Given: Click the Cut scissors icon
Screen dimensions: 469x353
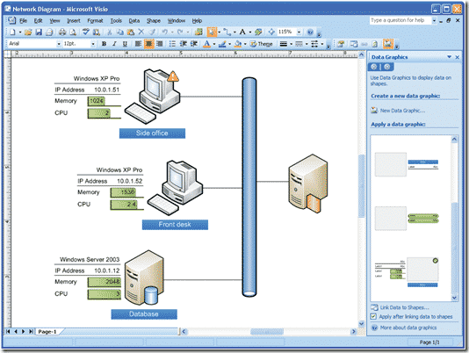Looking at the screenshot, I should point(110,32).
